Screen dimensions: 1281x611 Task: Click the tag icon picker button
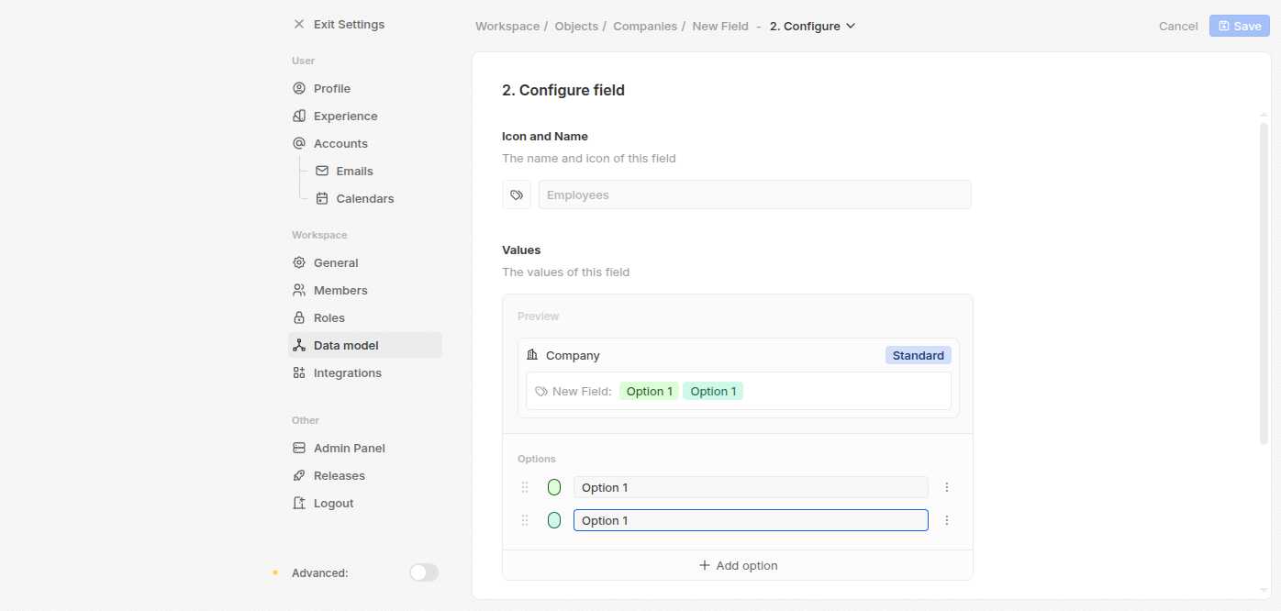pyautogui.click(x=517, y=194)
